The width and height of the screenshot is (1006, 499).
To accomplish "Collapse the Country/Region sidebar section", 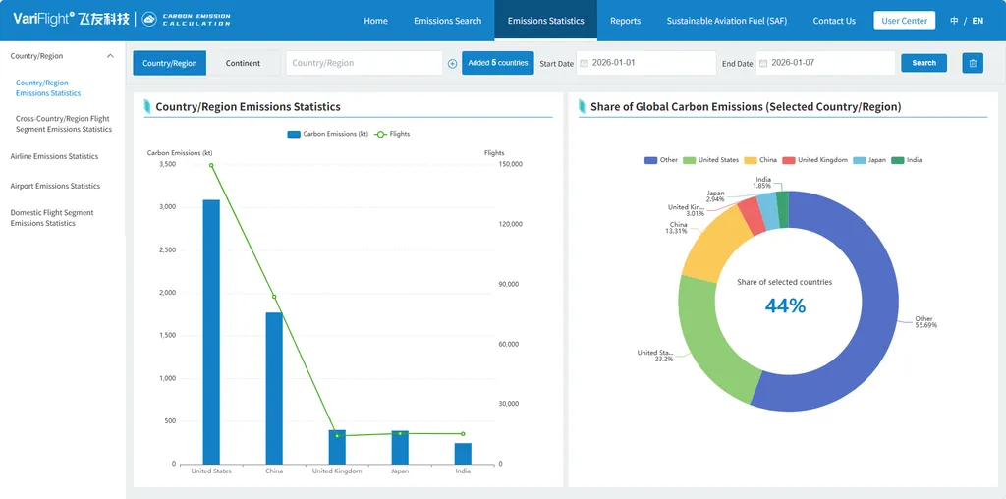I will (110, 56).
